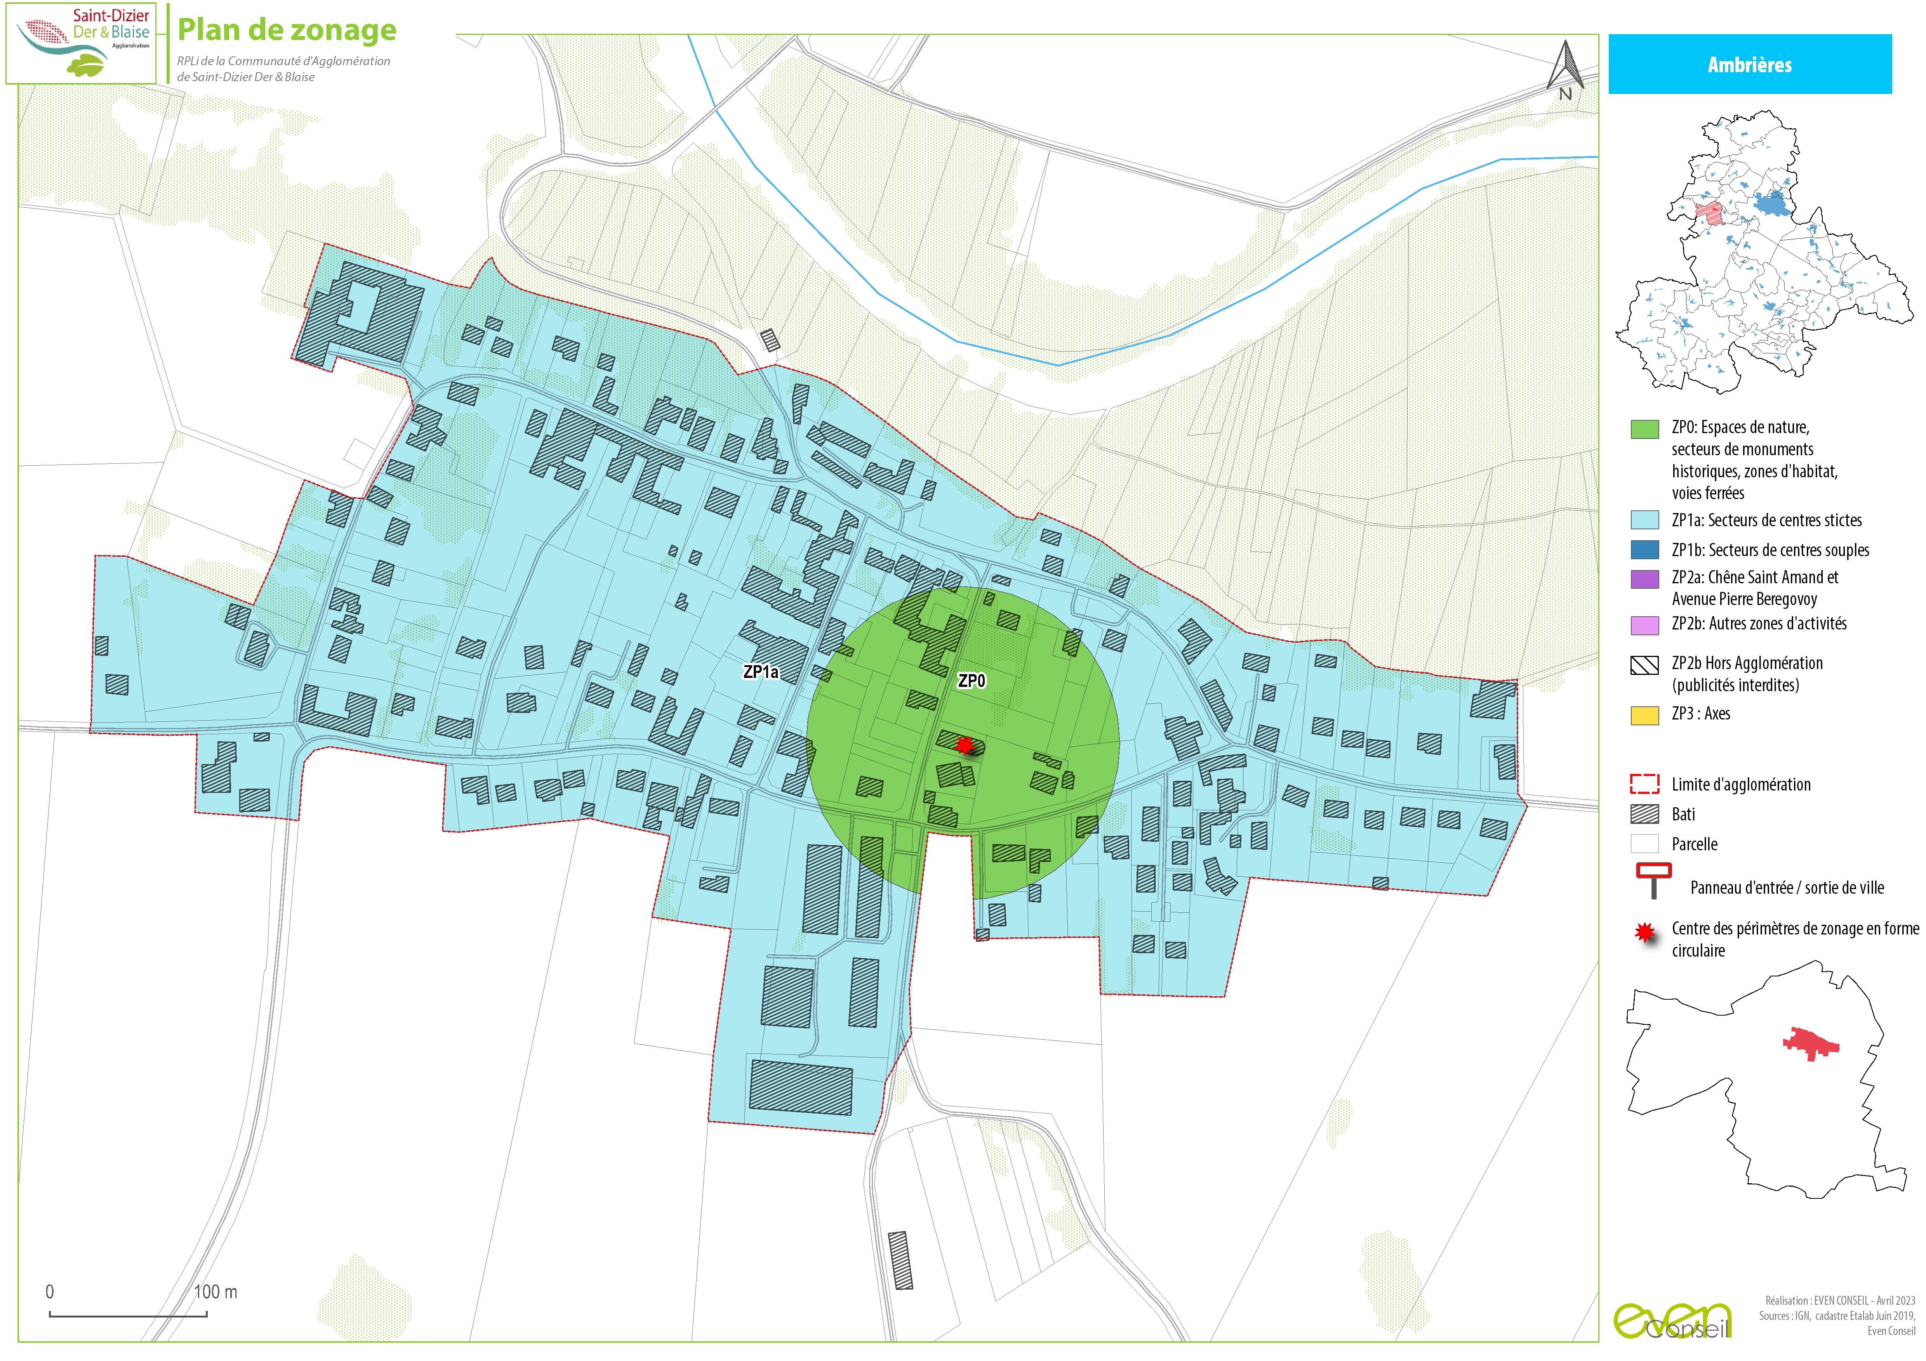Viewport: 1926px width, 1361px height.
Task: Click the red star legend symbol
Action: tap(1645, 933)
